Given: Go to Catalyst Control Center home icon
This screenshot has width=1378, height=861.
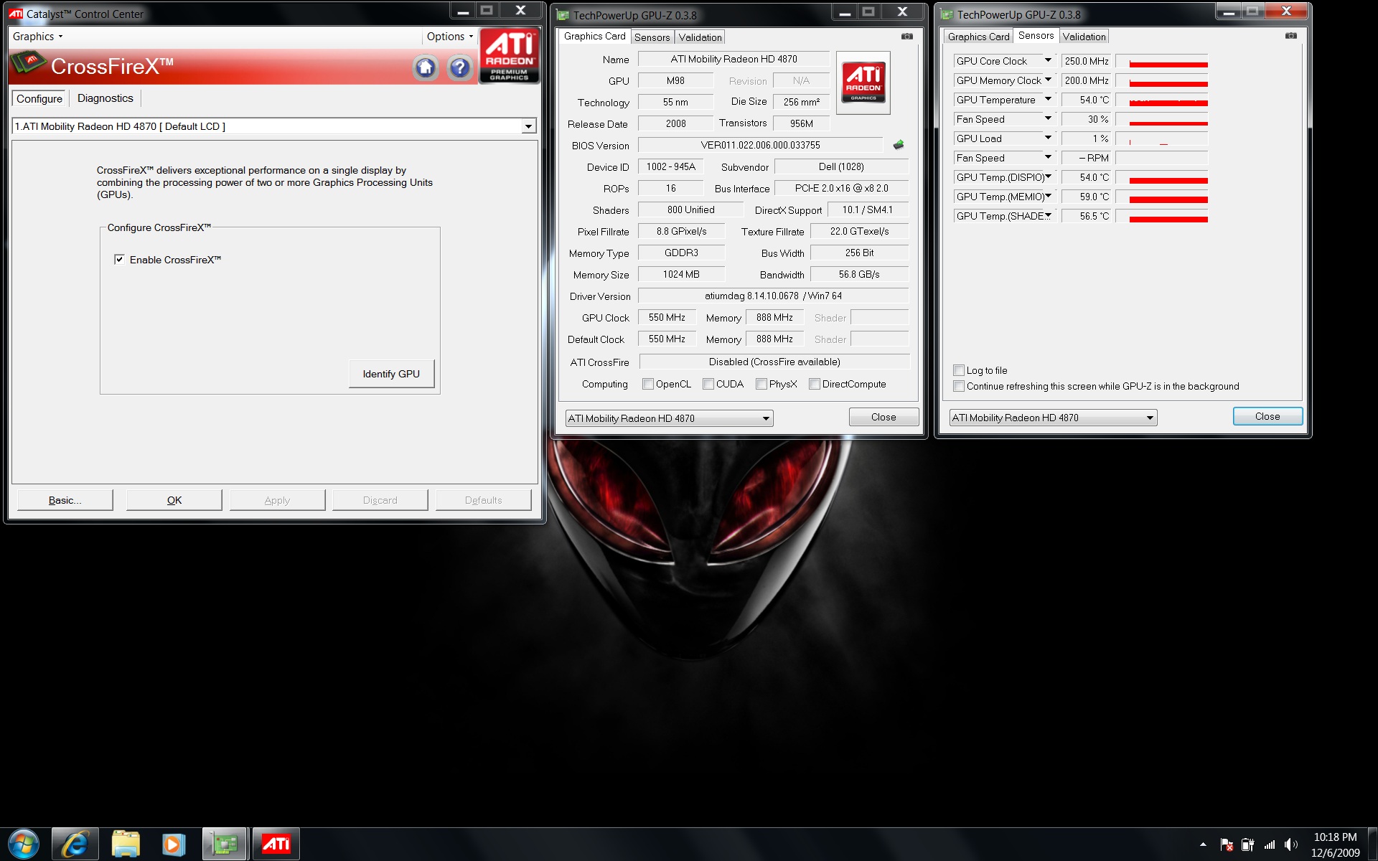Looking at the screenshot, I should point(426,68).
